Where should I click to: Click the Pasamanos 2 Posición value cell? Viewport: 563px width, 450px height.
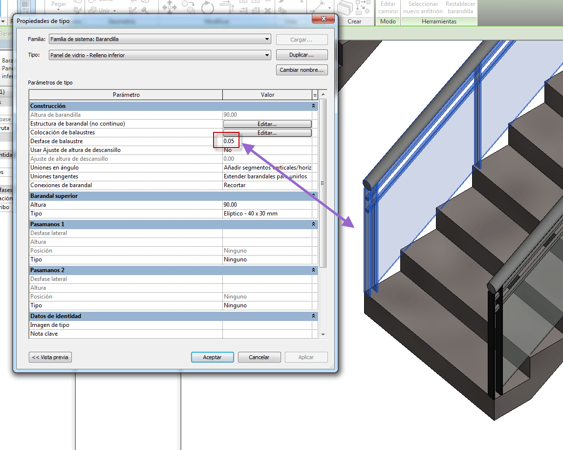click(267, 297)
